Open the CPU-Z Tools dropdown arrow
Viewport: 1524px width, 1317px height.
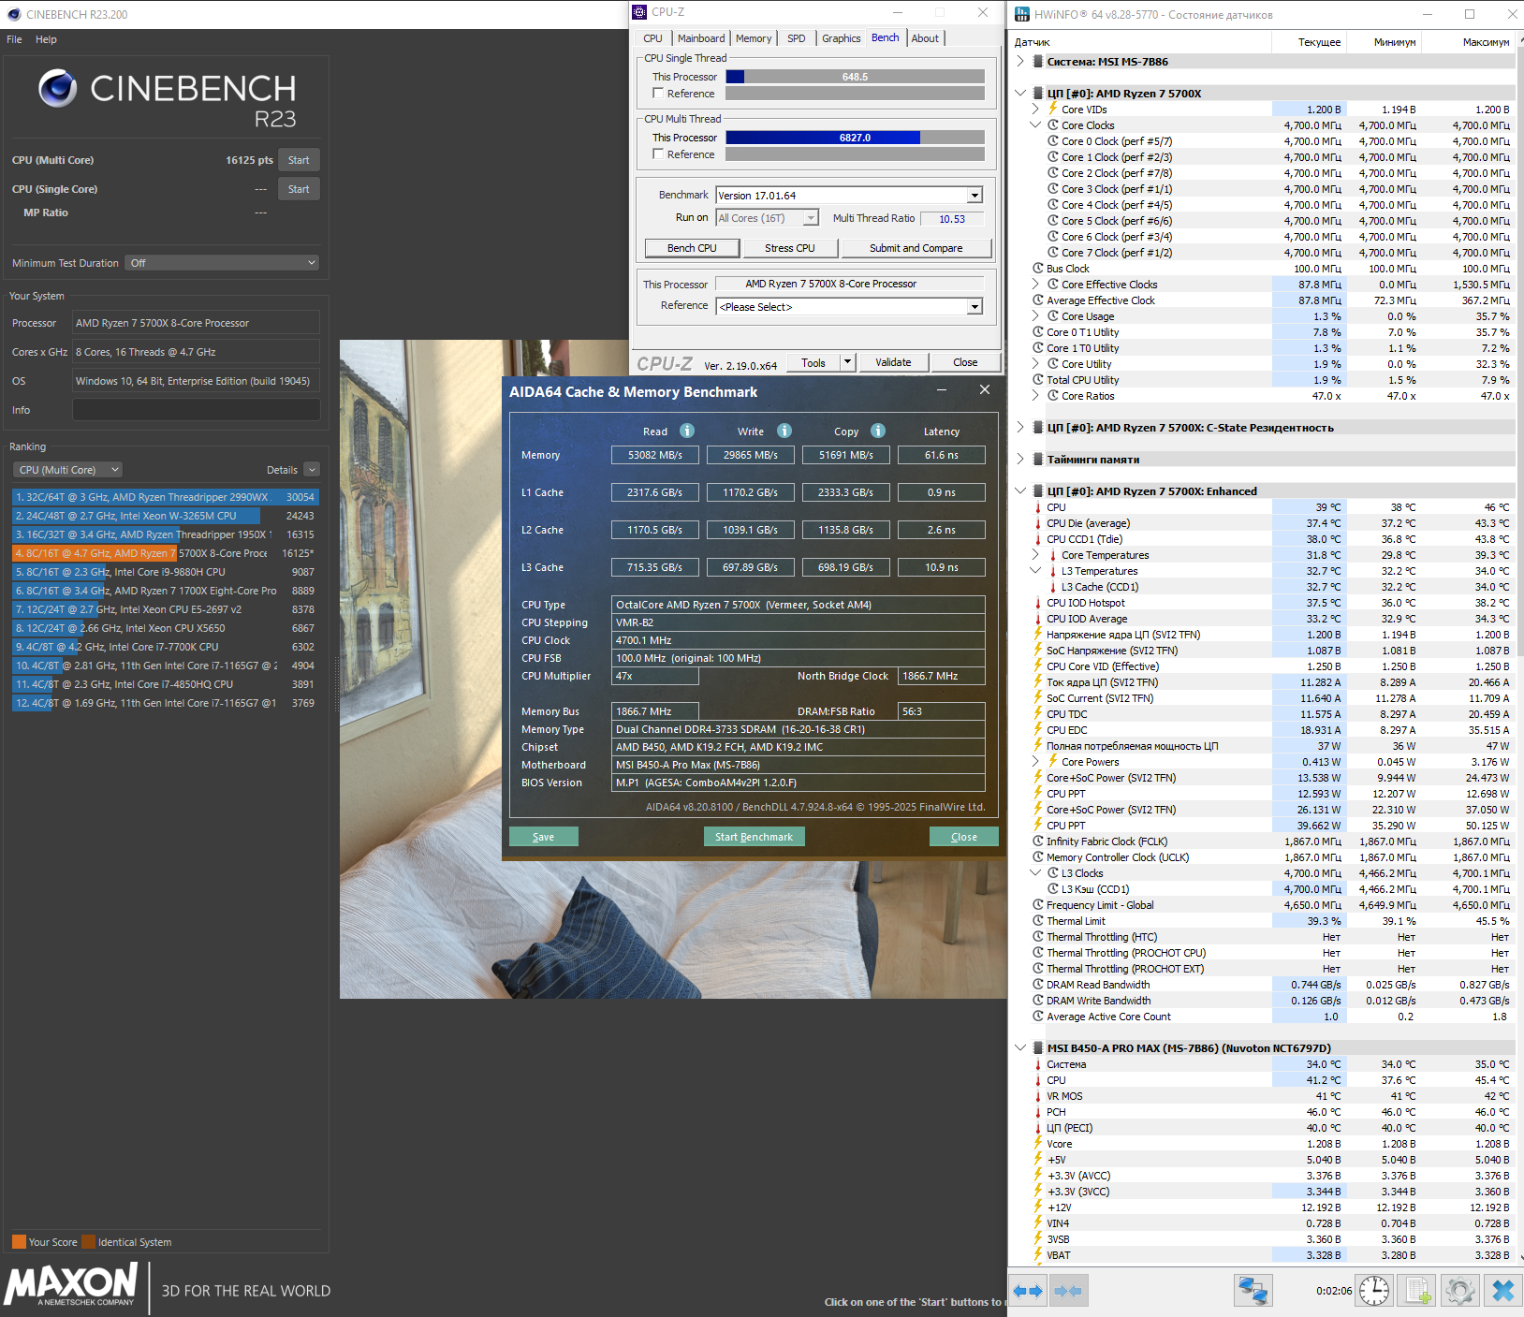pyautogui.click(x=847, y=362)
